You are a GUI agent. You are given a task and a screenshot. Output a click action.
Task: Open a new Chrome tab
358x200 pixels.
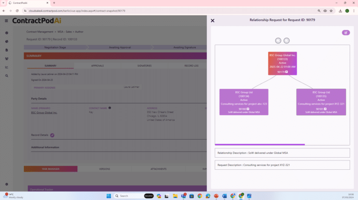point(54,3)
